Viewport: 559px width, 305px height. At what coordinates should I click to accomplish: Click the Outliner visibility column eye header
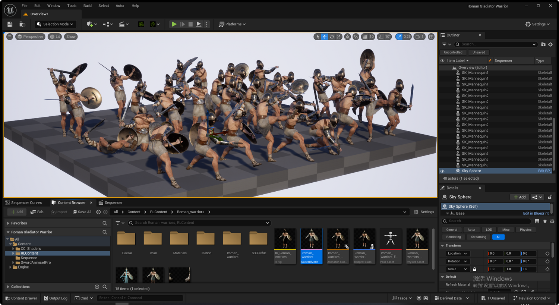[442, 61]
